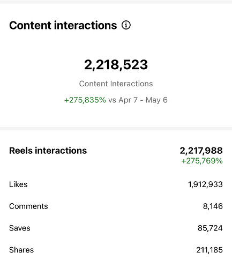232x268 pixels.
Task: Click the gray bar at the top
Action: click(116, 2)
